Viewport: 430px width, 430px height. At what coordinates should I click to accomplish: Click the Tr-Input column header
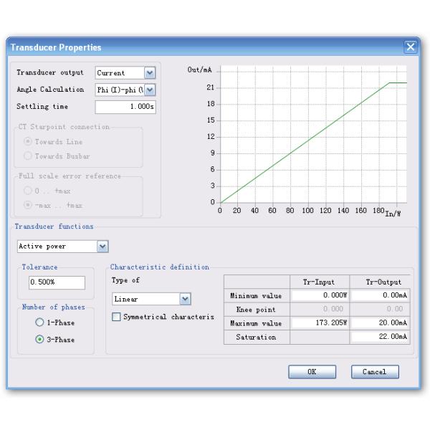320,282
